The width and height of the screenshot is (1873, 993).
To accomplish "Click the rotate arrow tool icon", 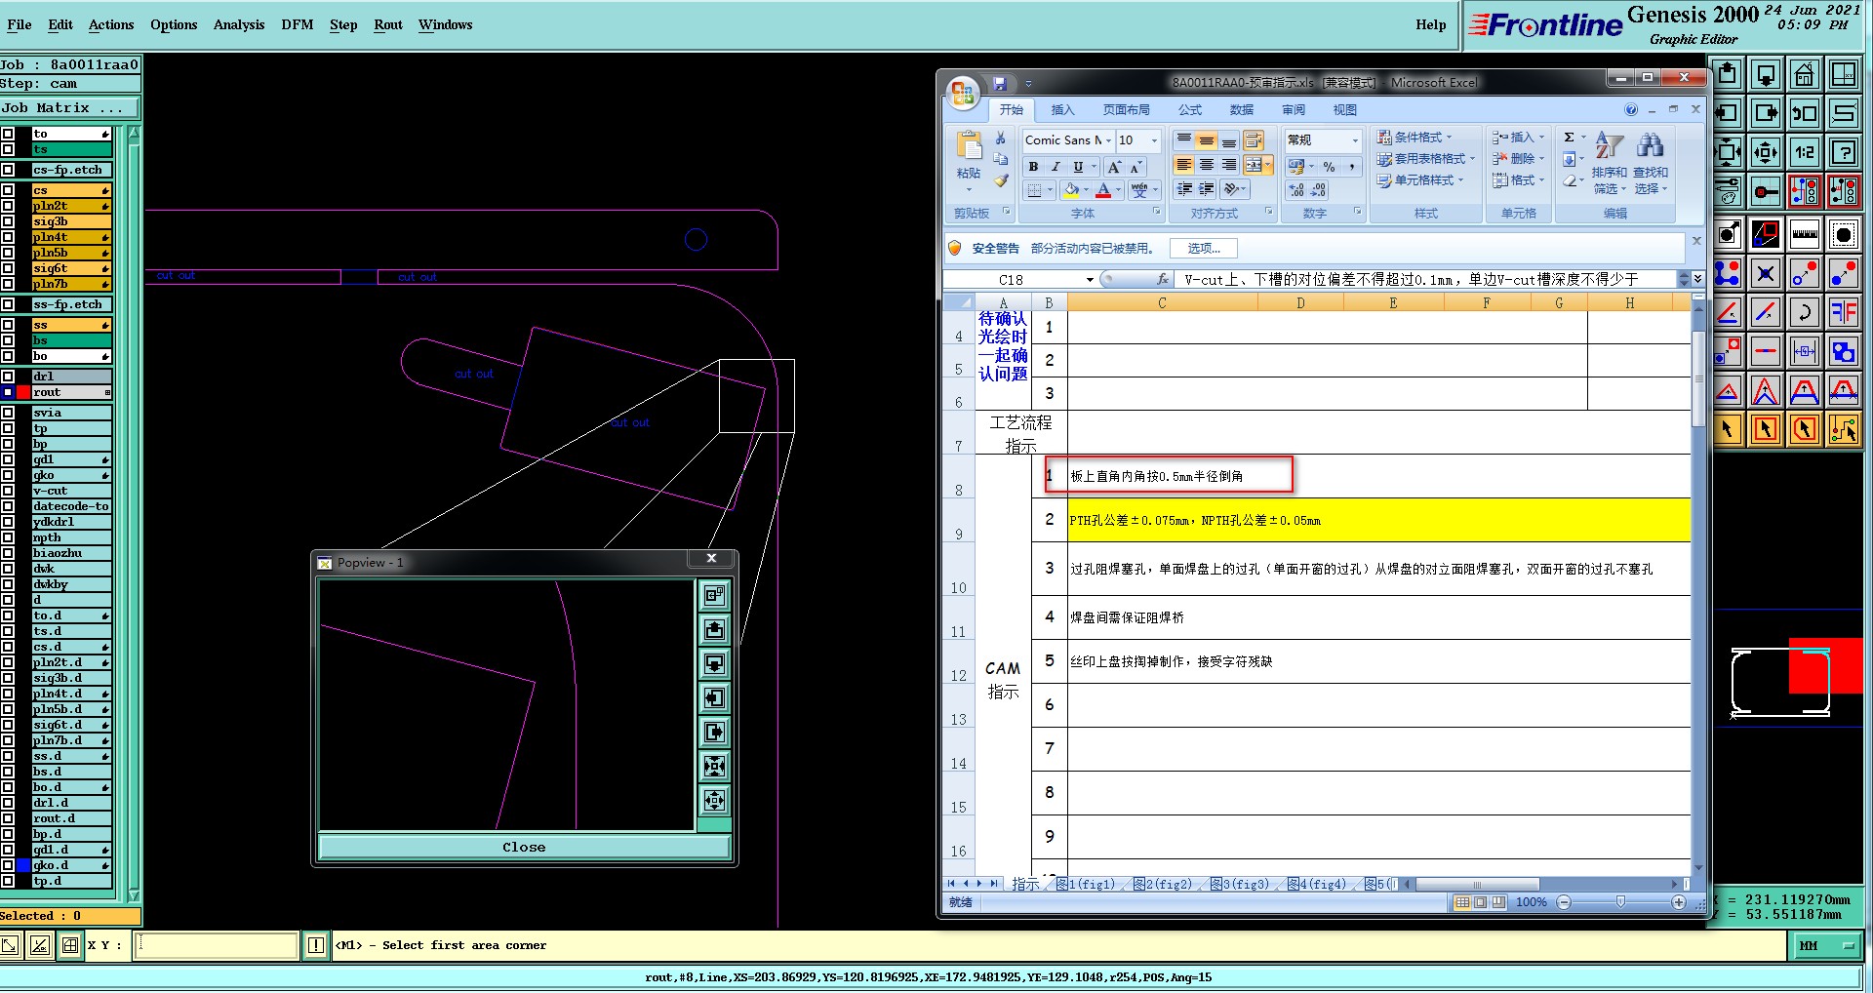I will coord(1805,312).
